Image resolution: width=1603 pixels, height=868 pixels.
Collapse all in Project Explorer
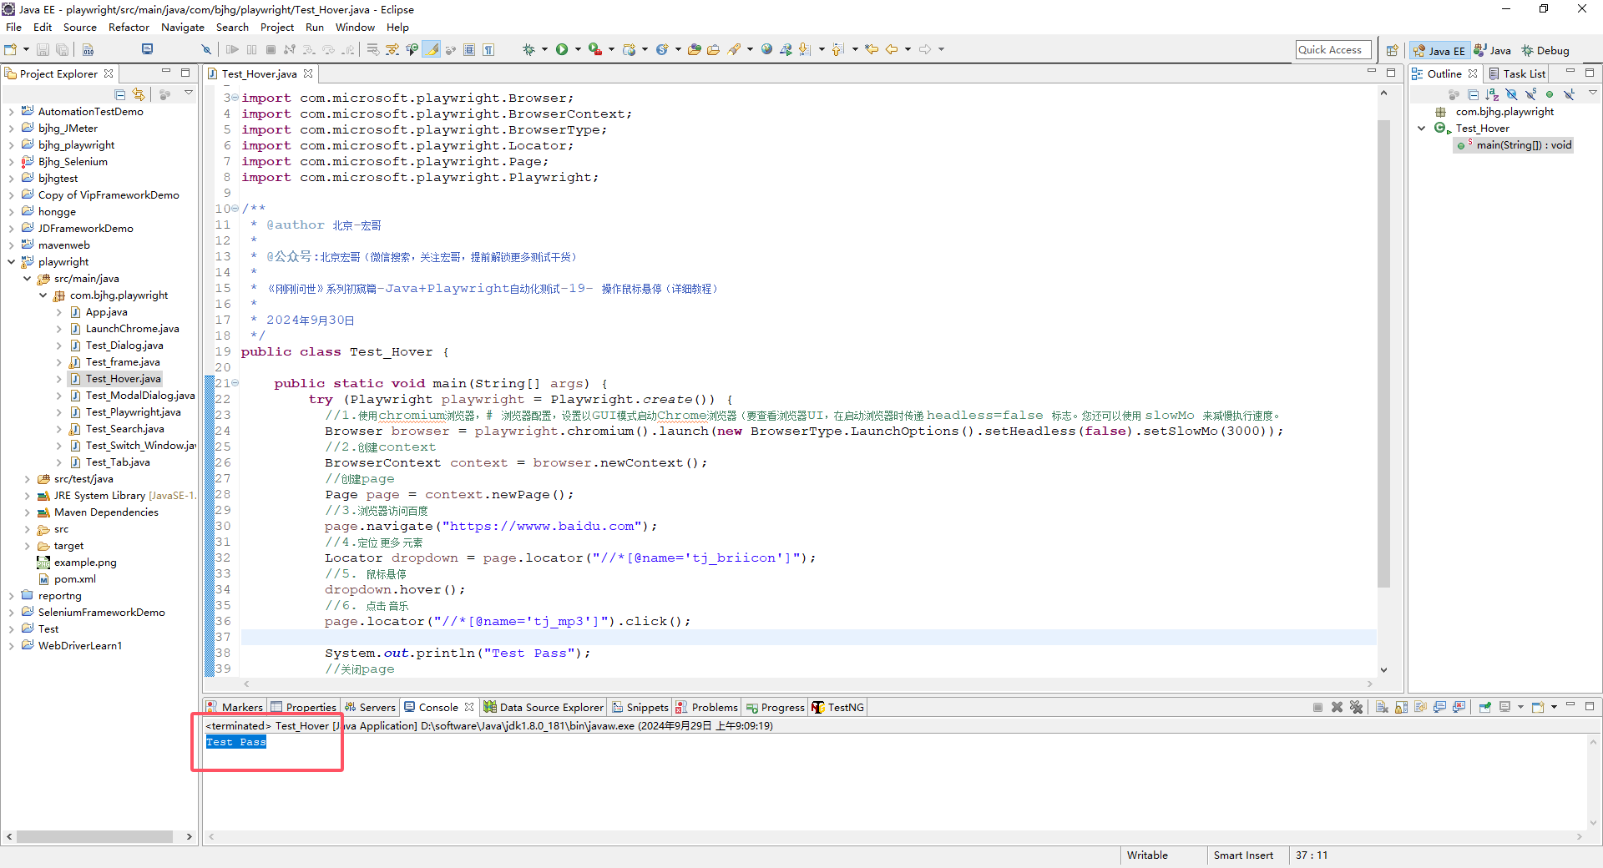[120, 95]
